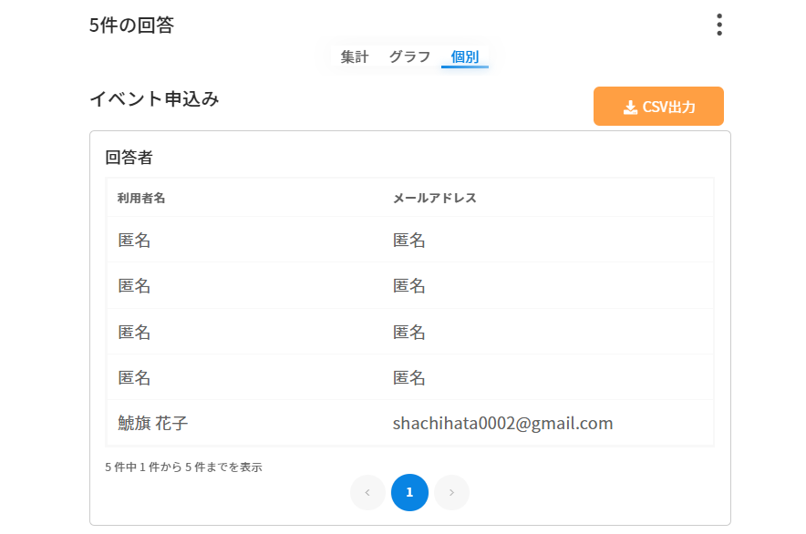Click the 5件中1件から5件までを表示 count text
The image size is (806, 534).
(183, 467)
